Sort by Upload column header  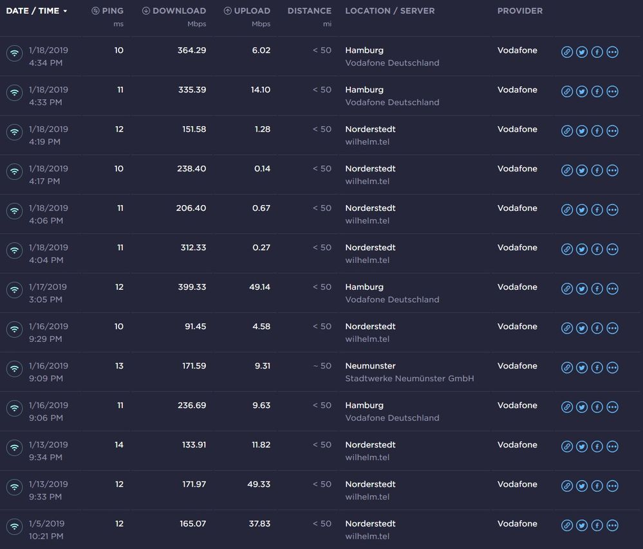click(247, 11)
